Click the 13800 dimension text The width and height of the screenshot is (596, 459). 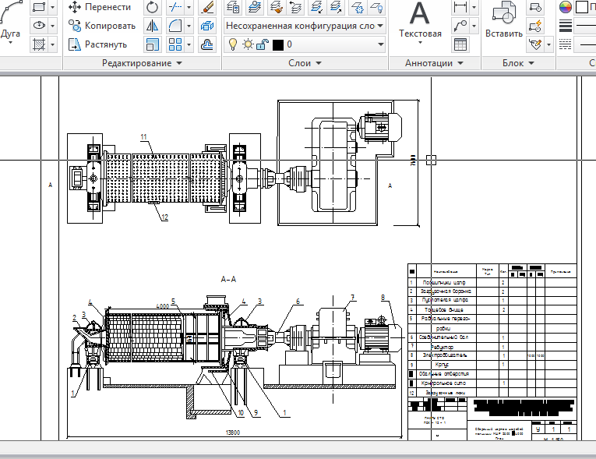tap(233, 433)
